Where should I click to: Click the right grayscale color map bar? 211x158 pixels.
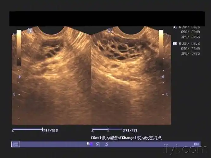pos(161,47)
